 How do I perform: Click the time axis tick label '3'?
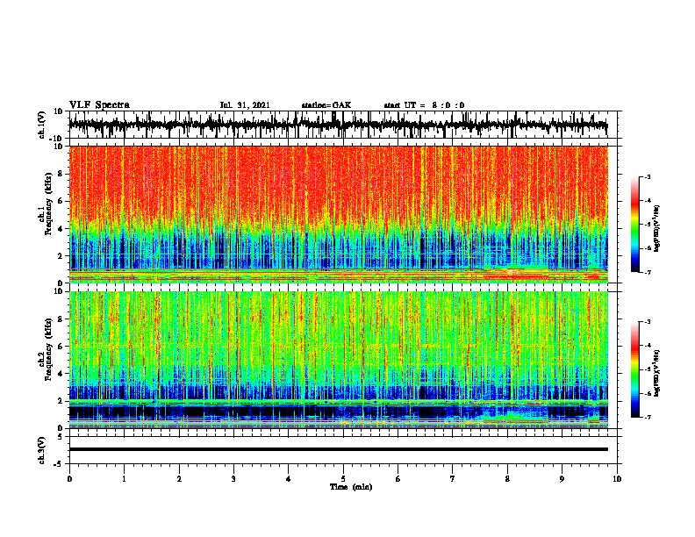(233, 479)
